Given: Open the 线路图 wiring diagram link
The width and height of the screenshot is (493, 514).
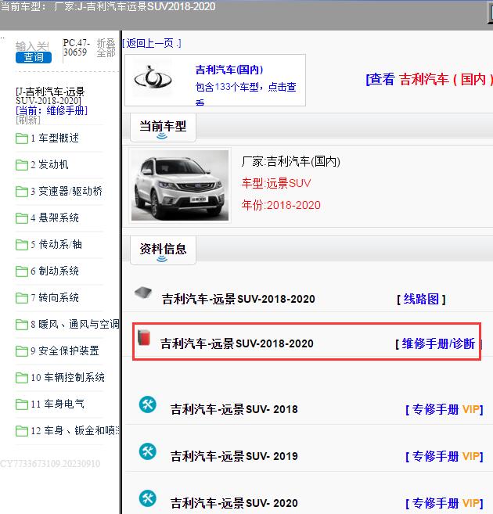Looking at the screenshot, I should pos(421,299).
